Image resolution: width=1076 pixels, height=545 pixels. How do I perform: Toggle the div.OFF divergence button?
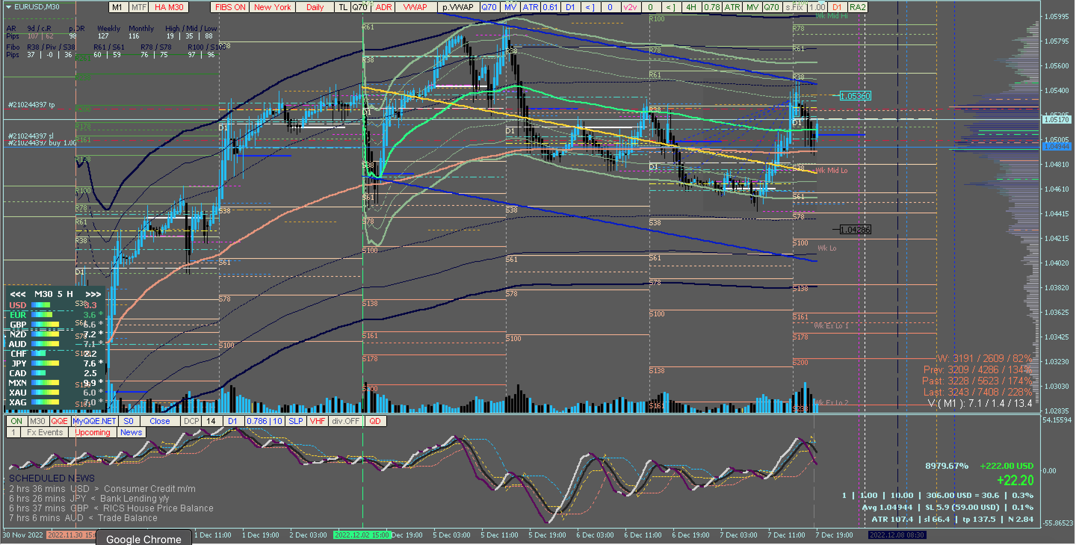[346, 421]
